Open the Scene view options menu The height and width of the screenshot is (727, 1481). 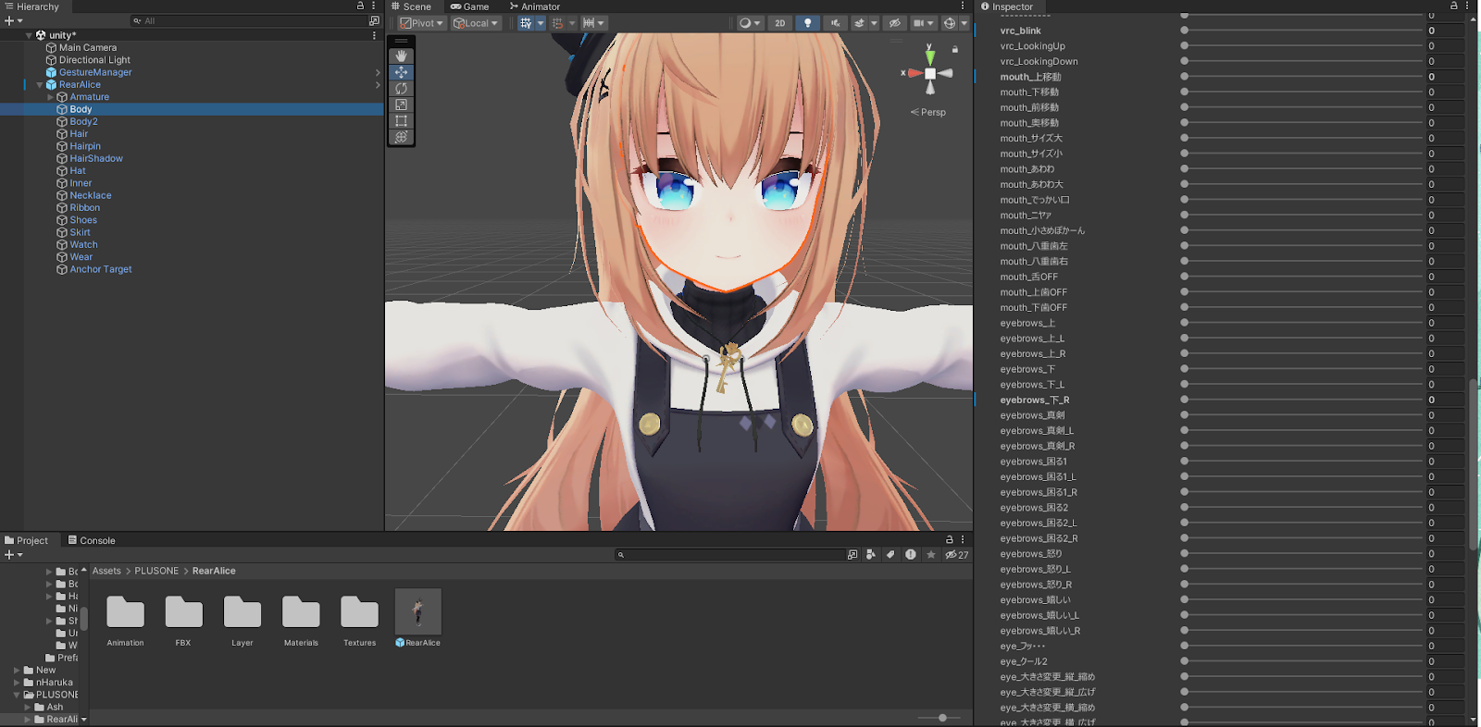(963, 6)
